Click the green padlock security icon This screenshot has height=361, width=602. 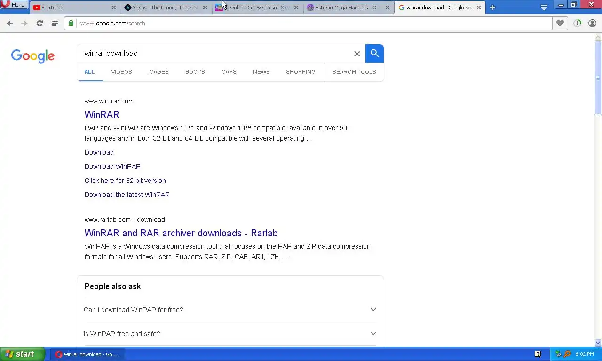(71, 23)
